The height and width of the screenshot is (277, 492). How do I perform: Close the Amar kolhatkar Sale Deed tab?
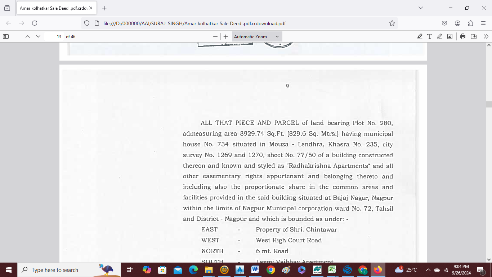tap(91, 8)
